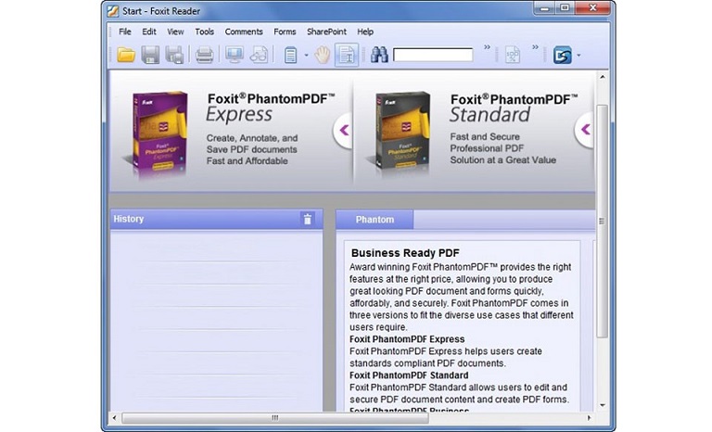Select the Select Text tool
Screen dimensions: 712x432
coord(347,55)
